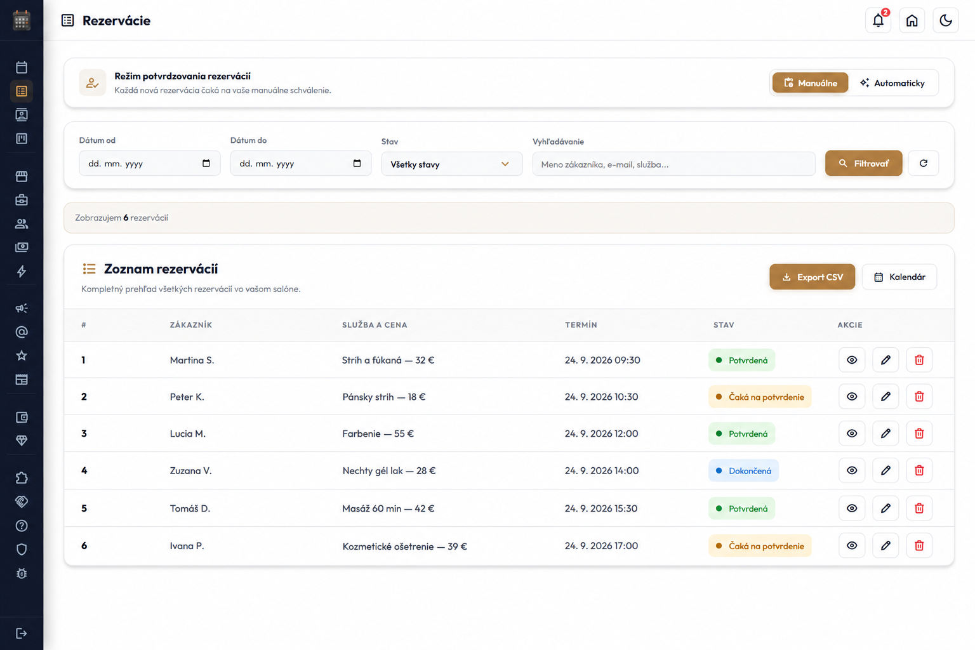Reset filters with refresh icon
The height and width of the screenshot is (650, 975).
pyautogui.click(x=924, y=163)
